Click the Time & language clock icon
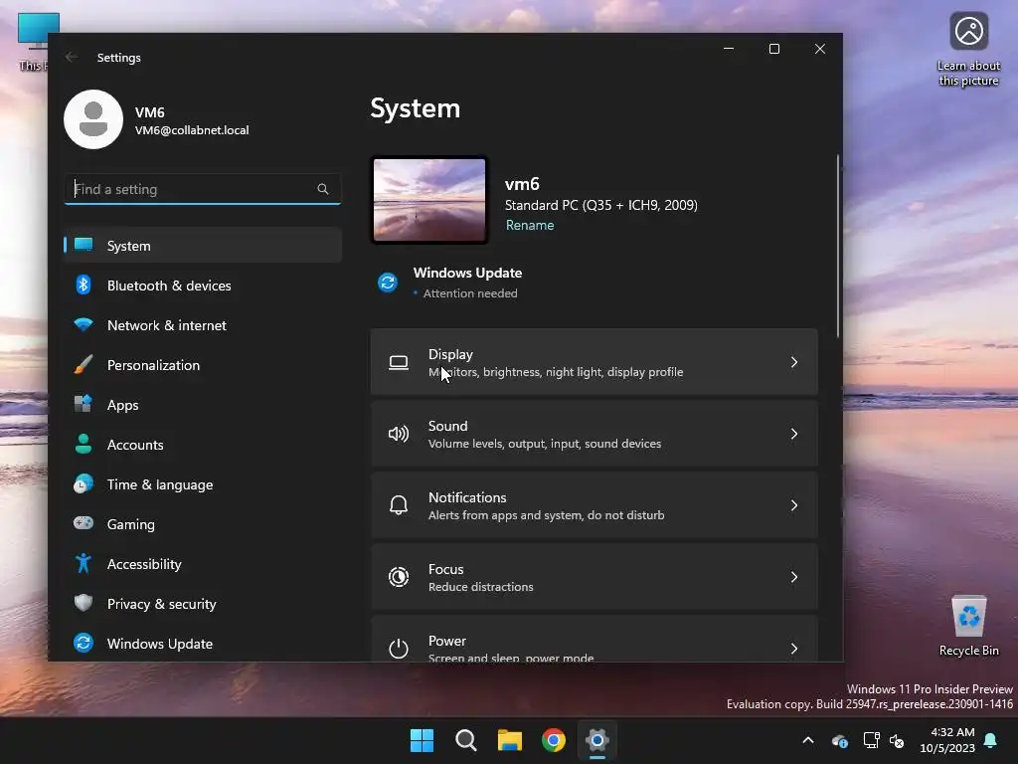1018x764 pixels. [x=84, y=484]
